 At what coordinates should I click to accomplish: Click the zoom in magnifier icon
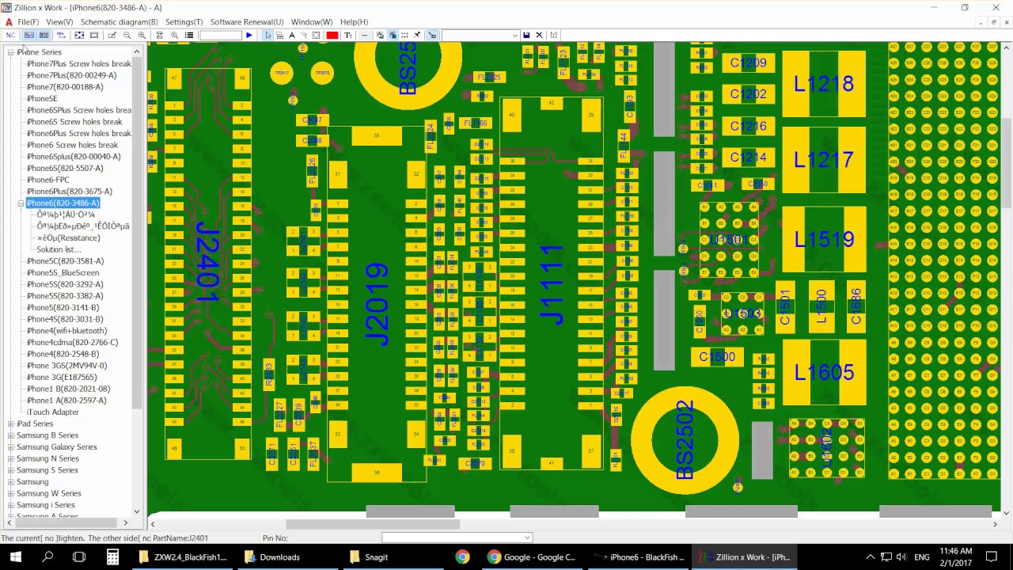pos(142,35)
